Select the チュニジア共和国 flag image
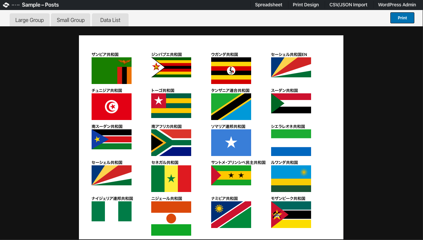The image size is (423, 240). pyautogui.click(x=112, y=107)
